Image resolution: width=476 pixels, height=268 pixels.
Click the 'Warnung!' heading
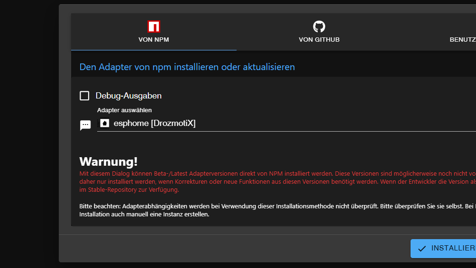[x=109, y=161]
